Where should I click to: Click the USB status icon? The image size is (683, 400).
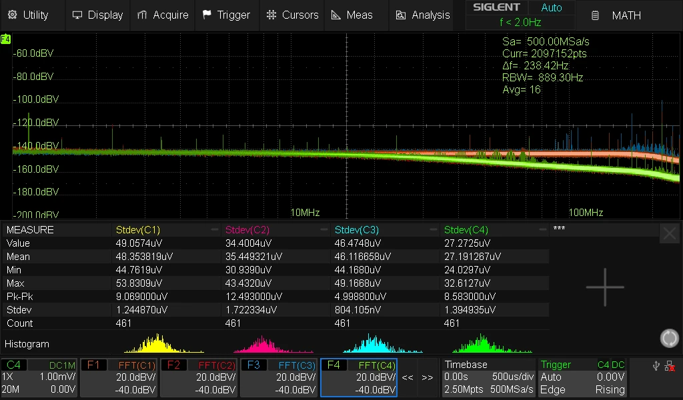(x=656, y=366)
